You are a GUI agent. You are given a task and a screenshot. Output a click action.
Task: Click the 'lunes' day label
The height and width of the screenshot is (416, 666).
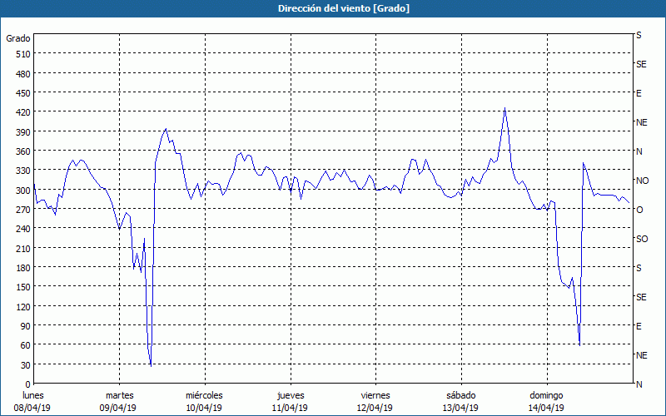pos(33,395)
